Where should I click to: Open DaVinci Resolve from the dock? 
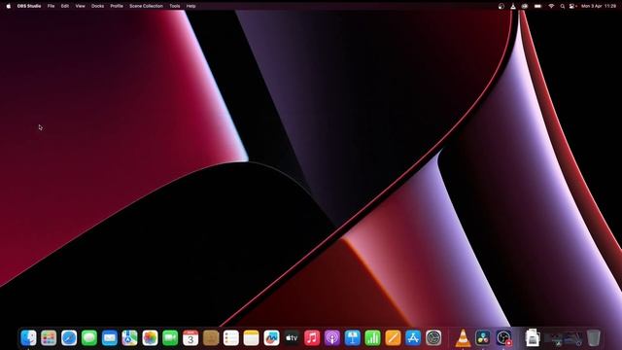click(483, 338)
